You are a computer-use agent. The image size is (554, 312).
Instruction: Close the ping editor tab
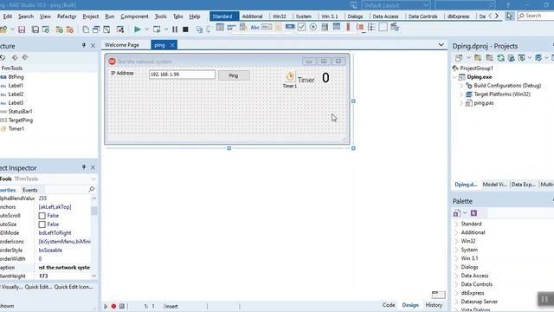pyautogui.click(x=172, y=45)
